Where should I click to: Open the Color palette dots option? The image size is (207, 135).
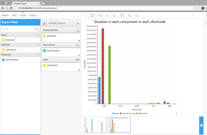click(x=78, y=60)
